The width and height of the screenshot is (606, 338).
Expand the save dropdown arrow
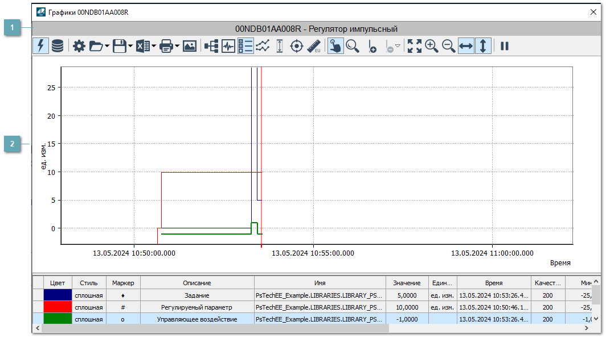(130, 47)
